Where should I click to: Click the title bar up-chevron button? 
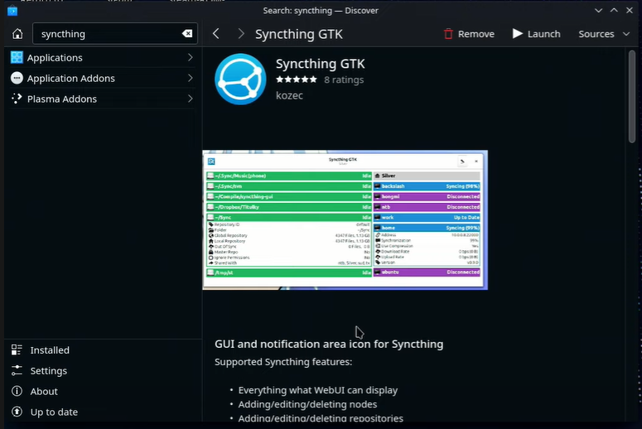tap(614, 10)
